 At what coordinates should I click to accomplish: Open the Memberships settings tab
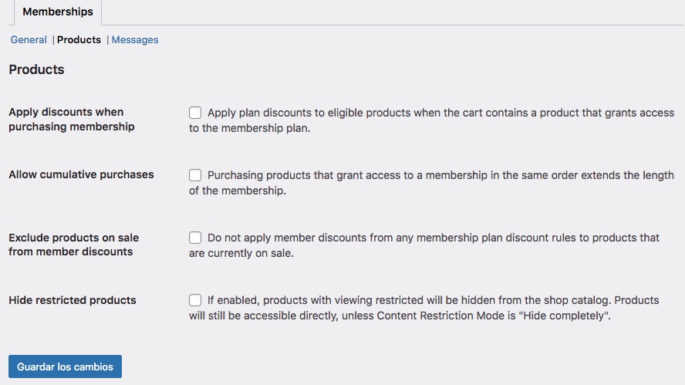(x=58, y=12)
